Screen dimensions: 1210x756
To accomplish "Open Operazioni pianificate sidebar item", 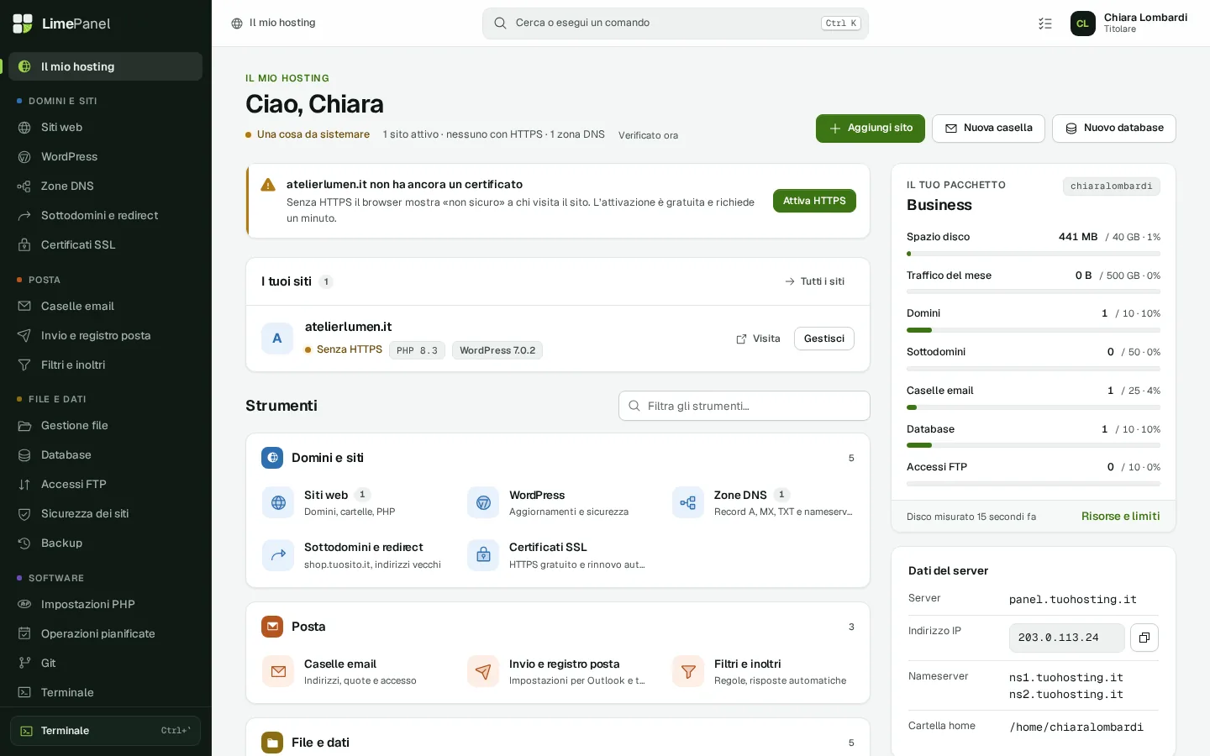I will pyautogui.click(x=106, y=634).
